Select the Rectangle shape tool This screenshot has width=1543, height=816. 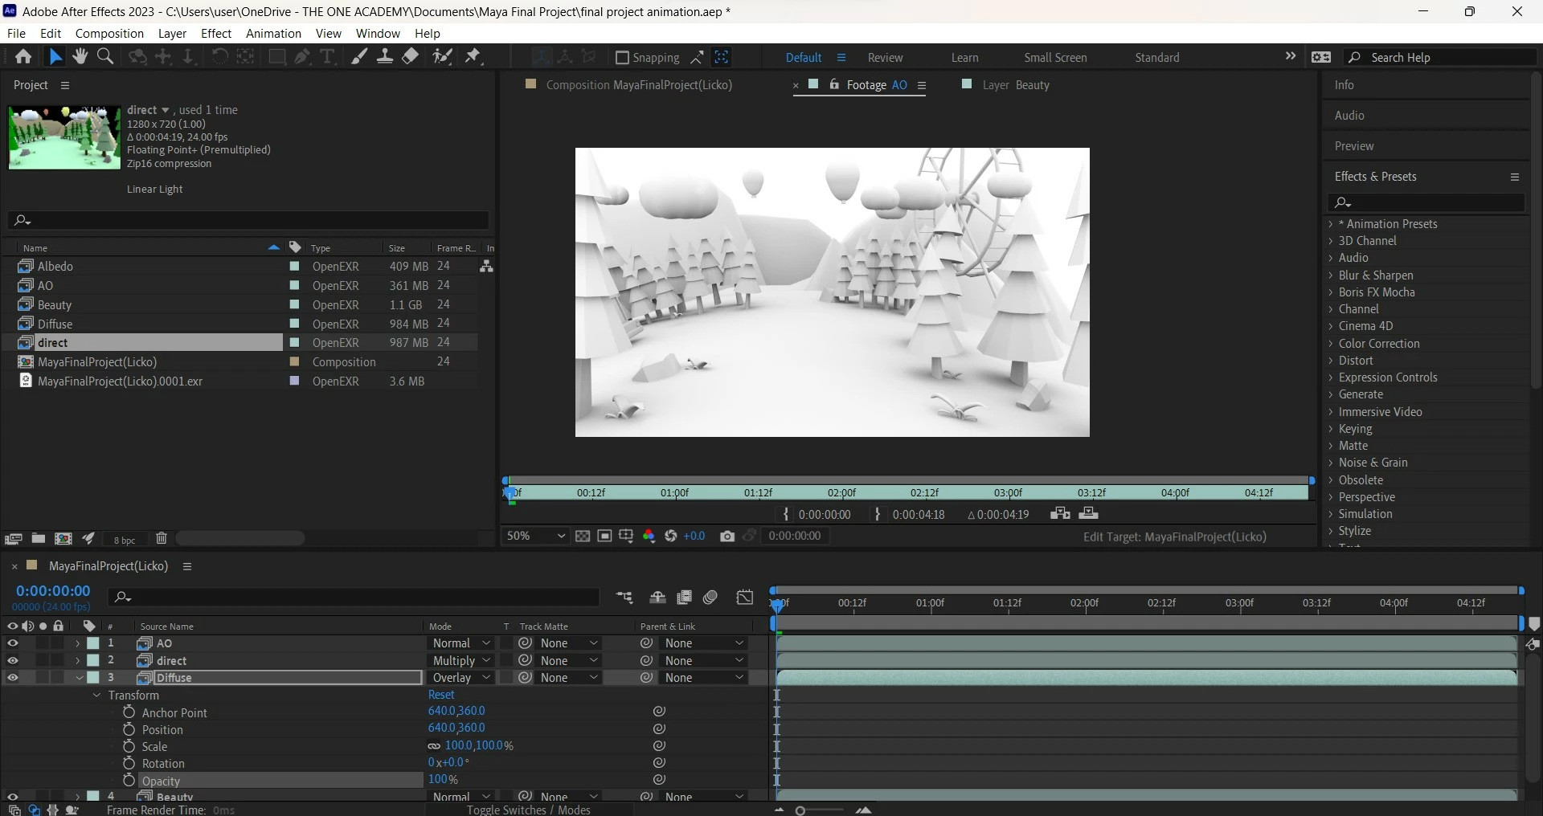tap(277, 57)
